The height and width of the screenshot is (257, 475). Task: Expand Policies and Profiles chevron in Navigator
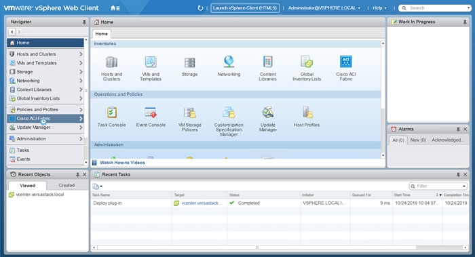81,110
